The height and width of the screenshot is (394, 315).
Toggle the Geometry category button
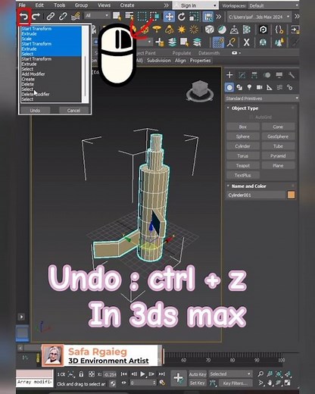coord(229,87)
